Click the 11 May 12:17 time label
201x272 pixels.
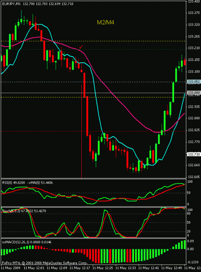pyautogui.click(x=80, y=268)
